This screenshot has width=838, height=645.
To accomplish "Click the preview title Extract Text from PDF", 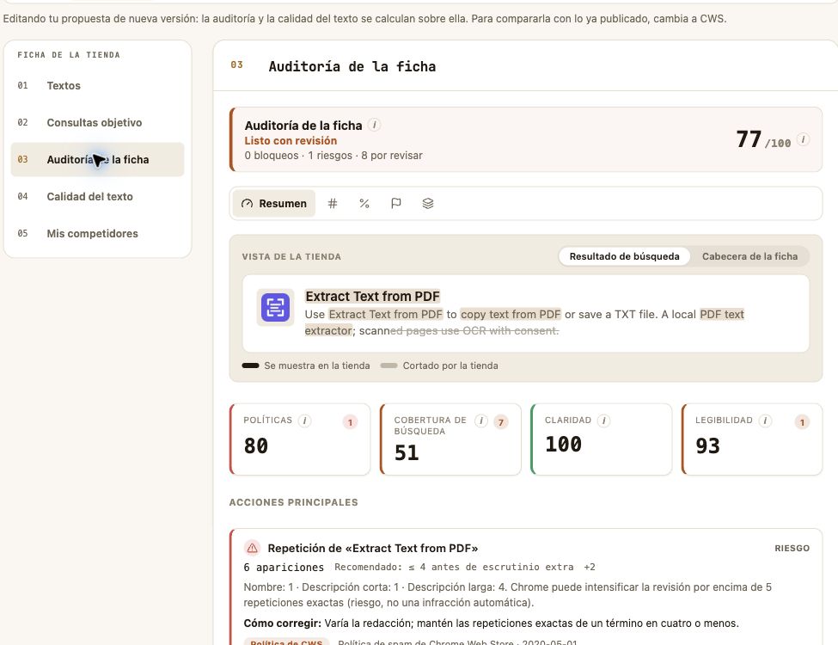I will coord(372,297).
